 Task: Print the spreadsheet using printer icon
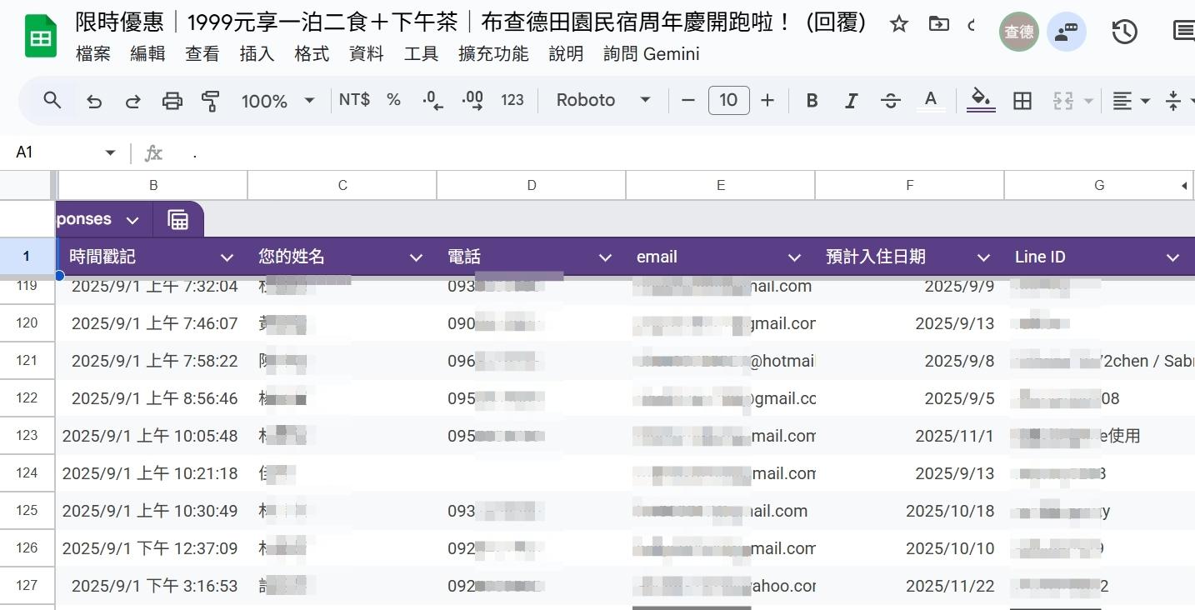pyautogui.click(x=172, y=101)
